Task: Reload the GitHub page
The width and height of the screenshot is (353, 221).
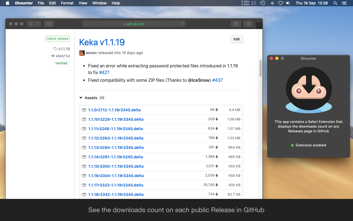Action: [x=183, y=24]
